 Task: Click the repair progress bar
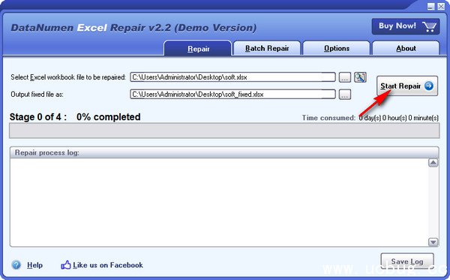[x=224, y=131]
